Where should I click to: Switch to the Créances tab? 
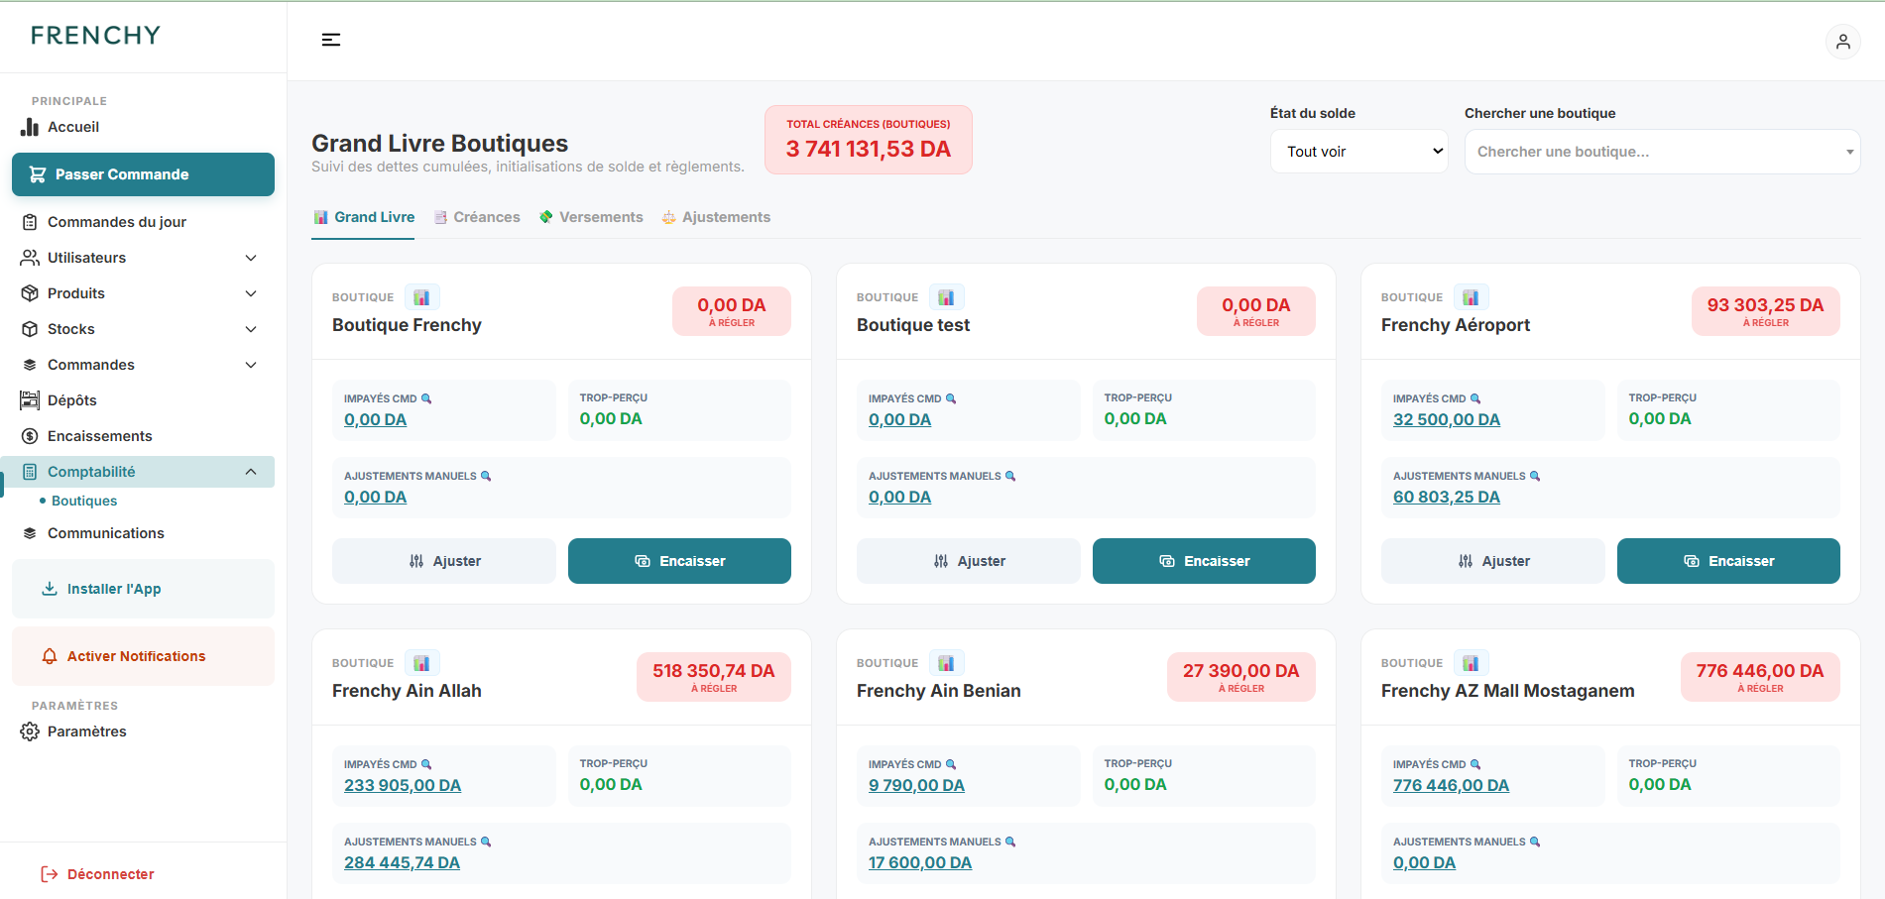click(x=477, y=217)
